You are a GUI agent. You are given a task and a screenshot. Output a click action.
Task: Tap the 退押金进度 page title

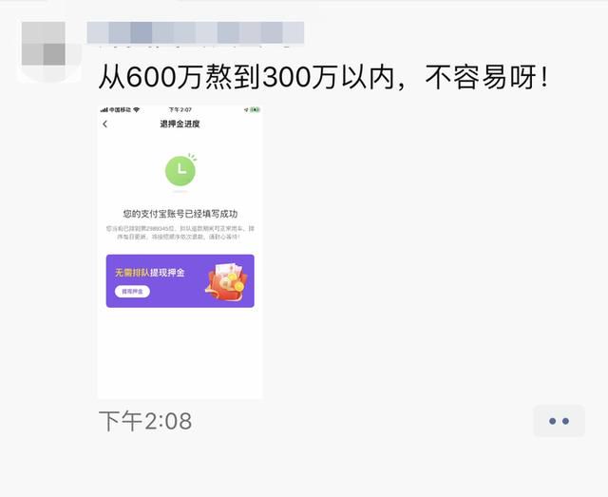[x=180, y=124]
